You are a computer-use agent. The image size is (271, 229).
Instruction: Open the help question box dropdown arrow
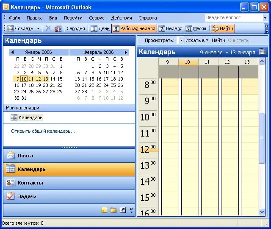[x=265, y=18]
